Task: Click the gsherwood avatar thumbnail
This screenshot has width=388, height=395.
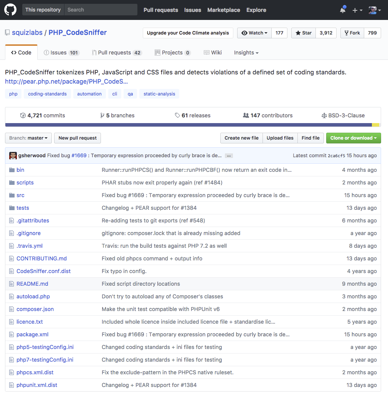Action: coord(13,156)
